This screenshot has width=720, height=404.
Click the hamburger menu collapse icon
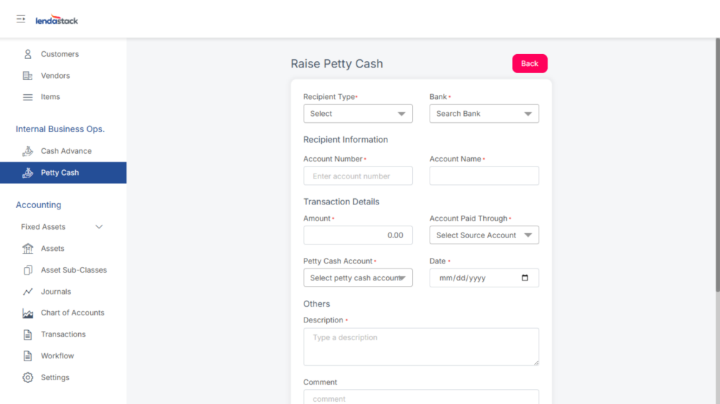point(21,19)
